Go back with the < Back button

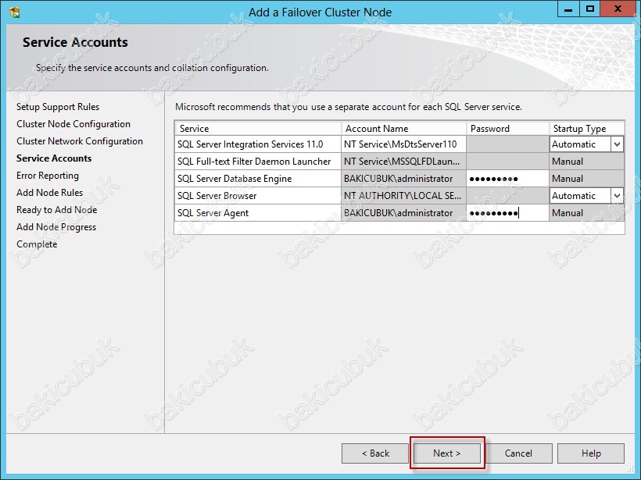pos(375,453)
